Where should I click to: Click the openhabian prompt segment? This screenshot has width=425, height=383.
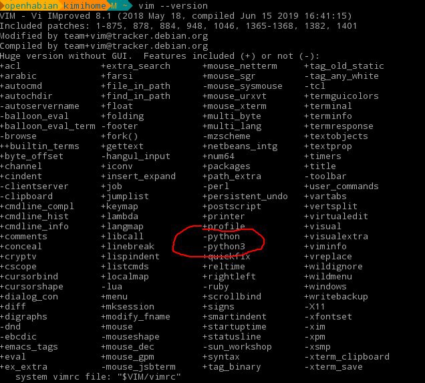(31, 5)
